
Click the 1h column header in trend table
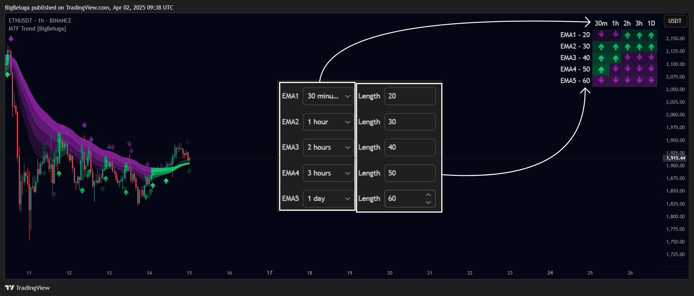pyautogui.click(x=615, y=23)
